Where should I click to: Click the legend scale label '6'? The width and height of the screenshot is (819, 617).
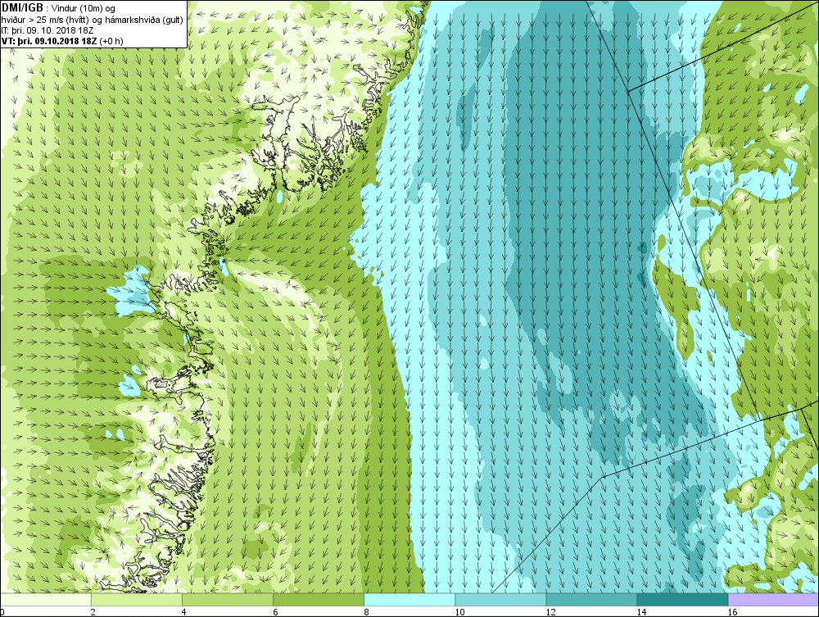(274, 612)
